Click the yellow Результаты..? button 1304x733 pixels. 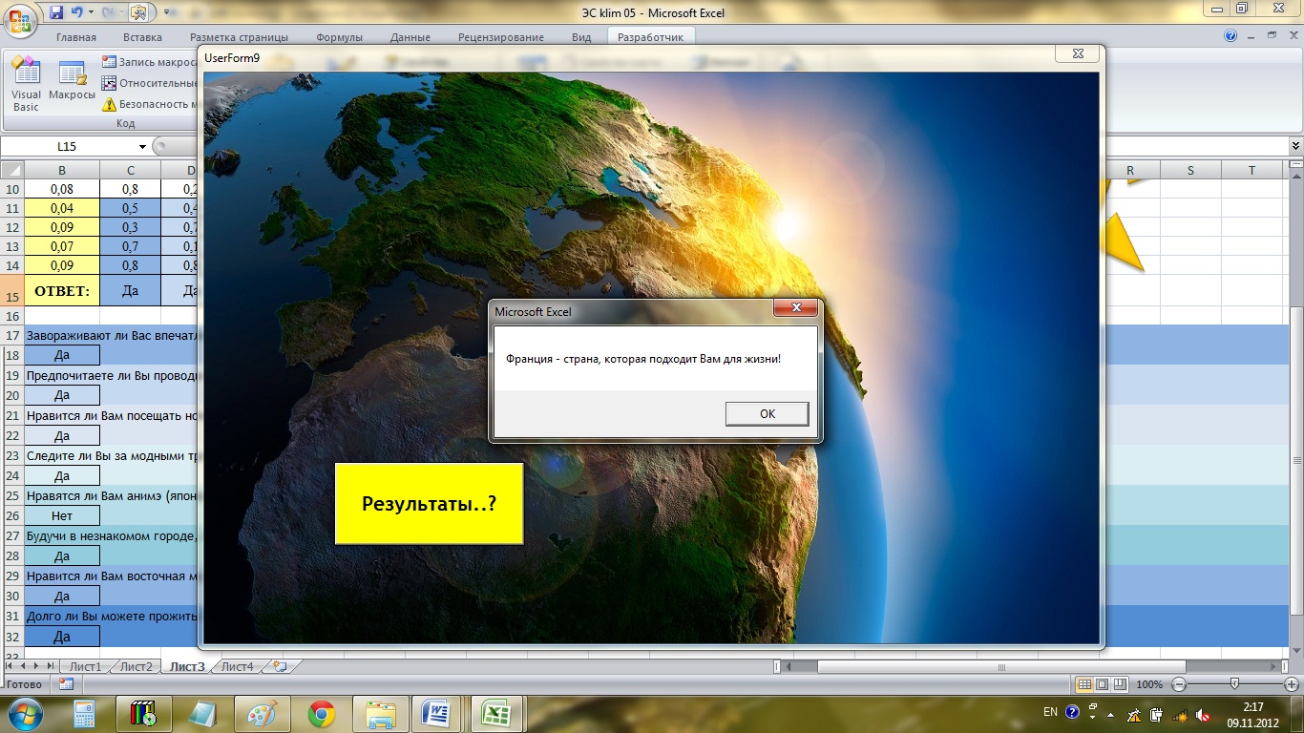coord(429,504)
